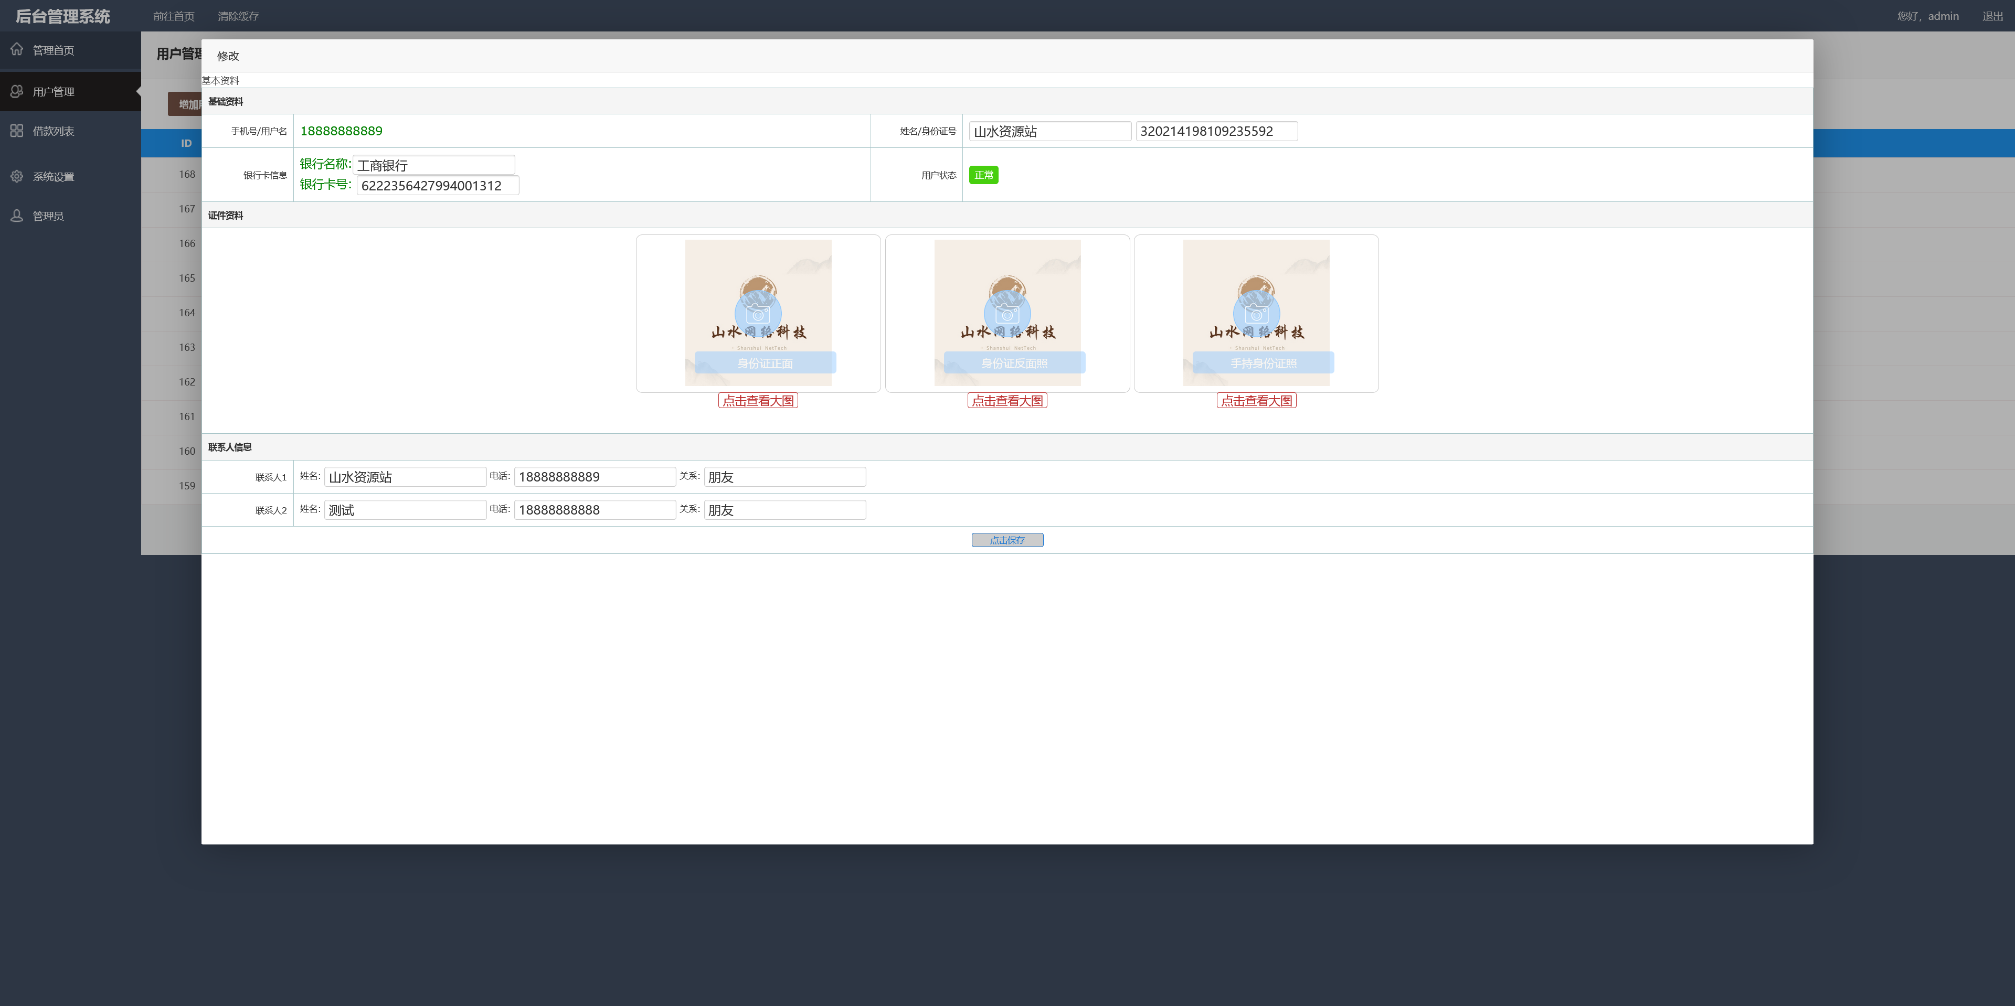Click 点击查看大图 under handheld ID photo
2015x1006 pixels.
coord(1256,400)
